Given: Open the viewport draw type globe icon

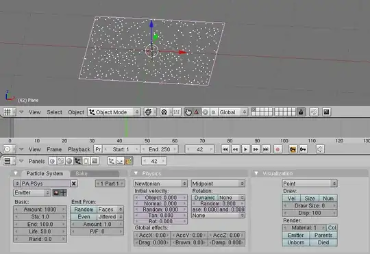Looking at the screenshot, I should click(x=149, y=112).
